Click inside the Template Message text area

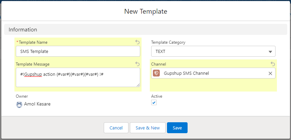(78, 80)
